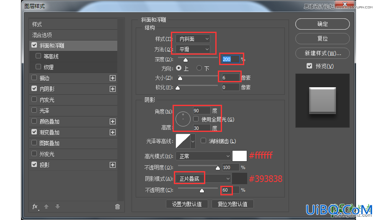Click the 软化 slider handle
The width and height of the screenshot is (377, 220).
[x=178, y=88]
